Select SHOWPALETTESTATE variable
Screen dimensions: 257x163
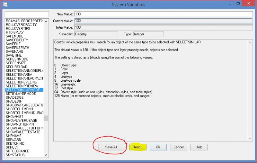[x=23, y=132]
